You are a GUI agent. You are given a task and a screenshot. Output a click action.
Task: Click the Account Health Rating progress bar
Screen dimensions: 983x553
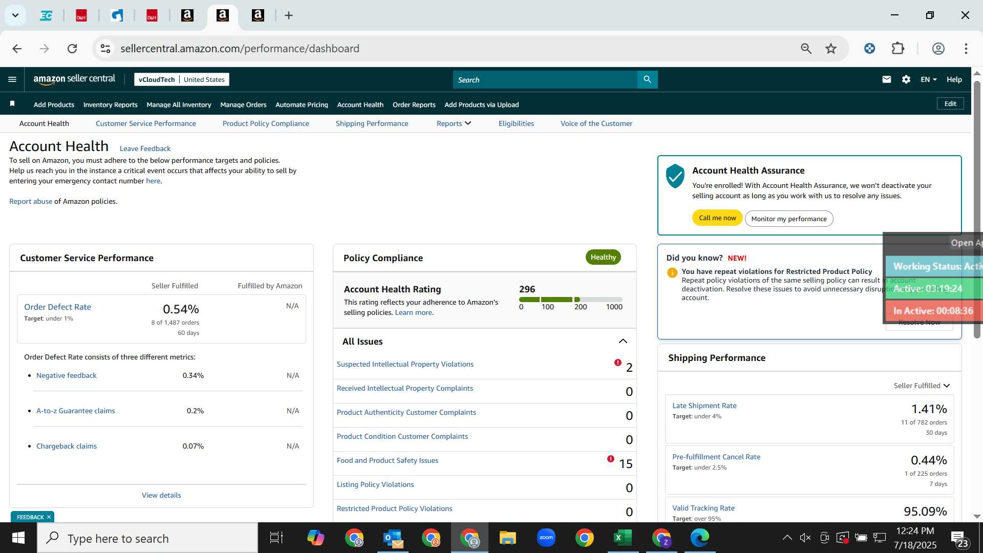[x=570, y=299]
